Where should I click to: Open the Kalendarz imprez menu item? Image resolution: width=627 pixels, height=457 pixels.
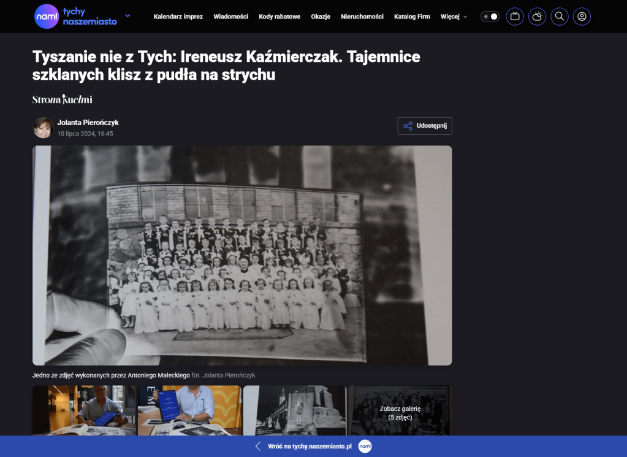[x=178, y=17]
